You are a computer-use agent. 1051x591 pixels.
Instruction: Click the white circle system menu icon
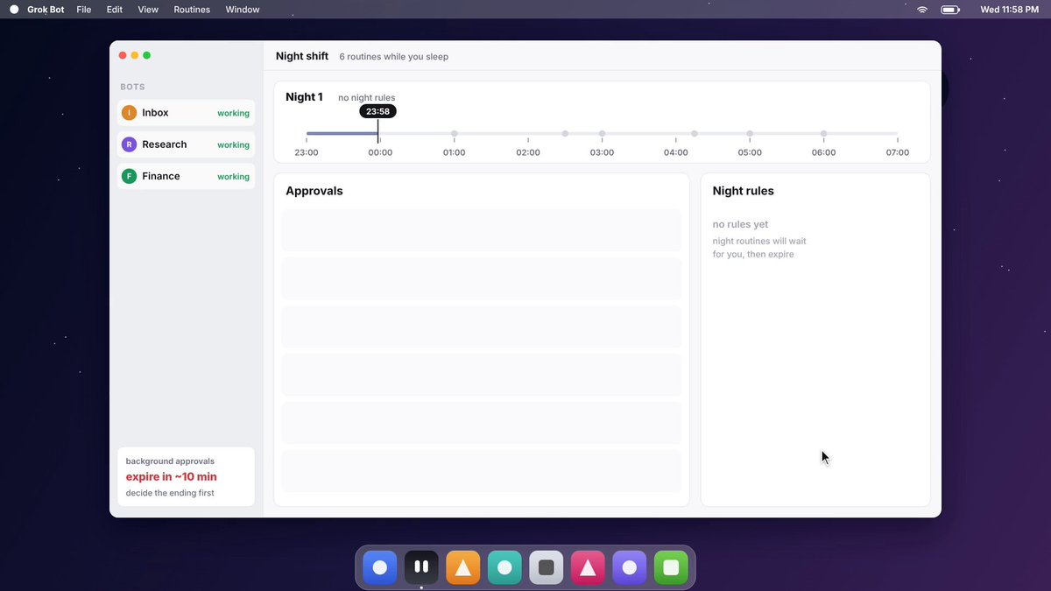click(x=14, y=10)
